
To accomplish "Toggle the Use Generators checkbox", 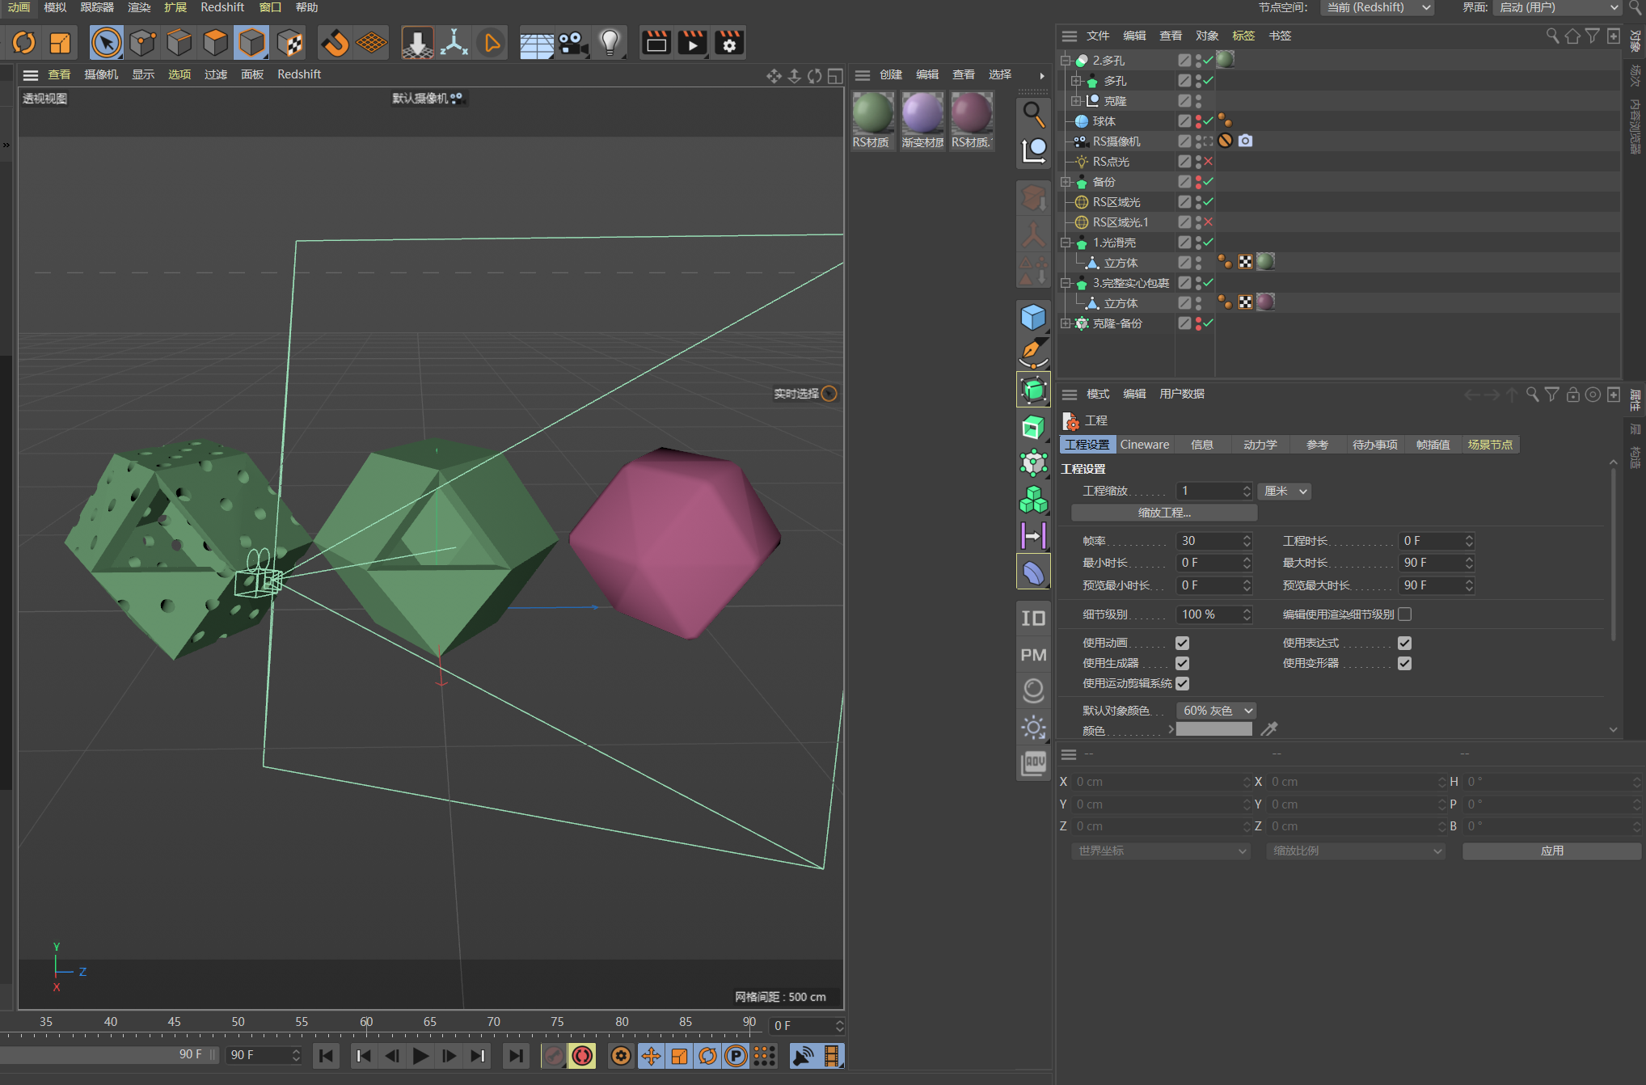I will [x=1182, y=664].
